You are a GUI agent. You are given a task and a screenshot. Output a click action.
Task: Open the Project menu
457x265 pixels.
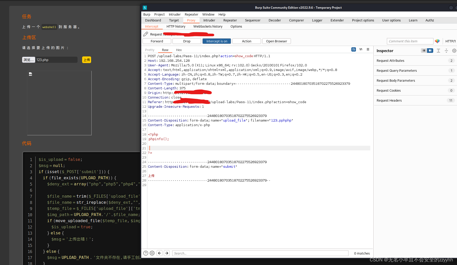pyautogui.click(x=159, y=14)
